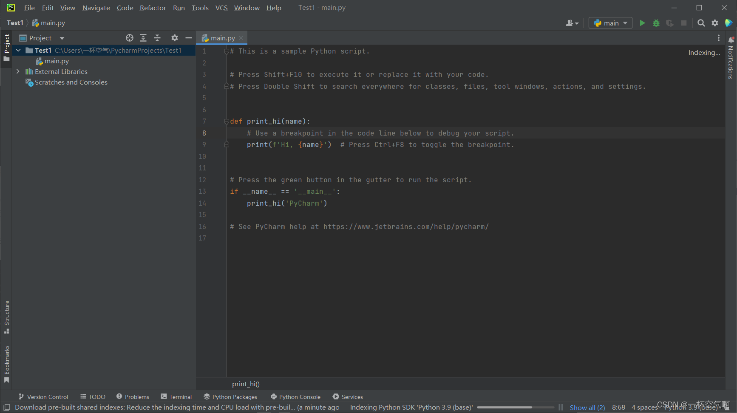Click Test1 breadcrumb in navigation bar
The width and height of the screenshot is (737, 413).
[x=15, y=23]
